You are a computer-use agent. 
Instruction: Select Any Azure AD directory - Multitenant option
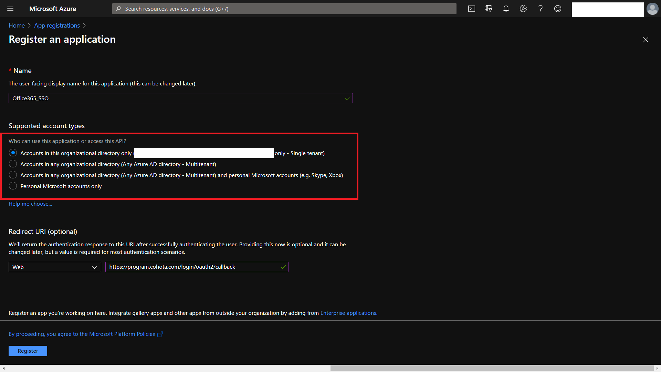(13, 164)
